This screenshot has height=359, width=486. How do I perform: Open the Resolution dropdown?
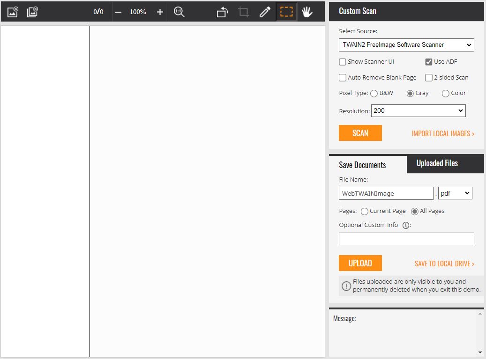click(418, 110)
